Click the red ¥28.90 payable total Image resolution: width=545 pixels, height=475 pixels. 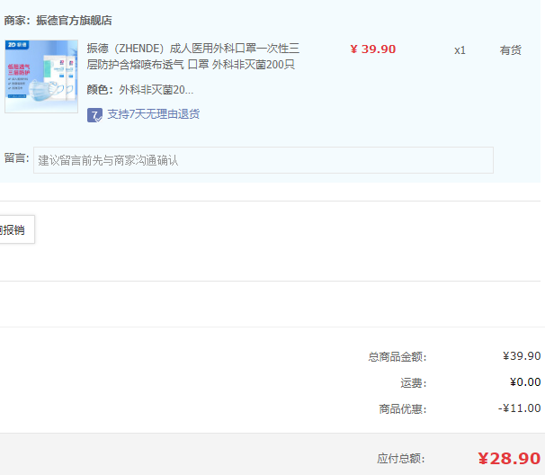point(508,459)
